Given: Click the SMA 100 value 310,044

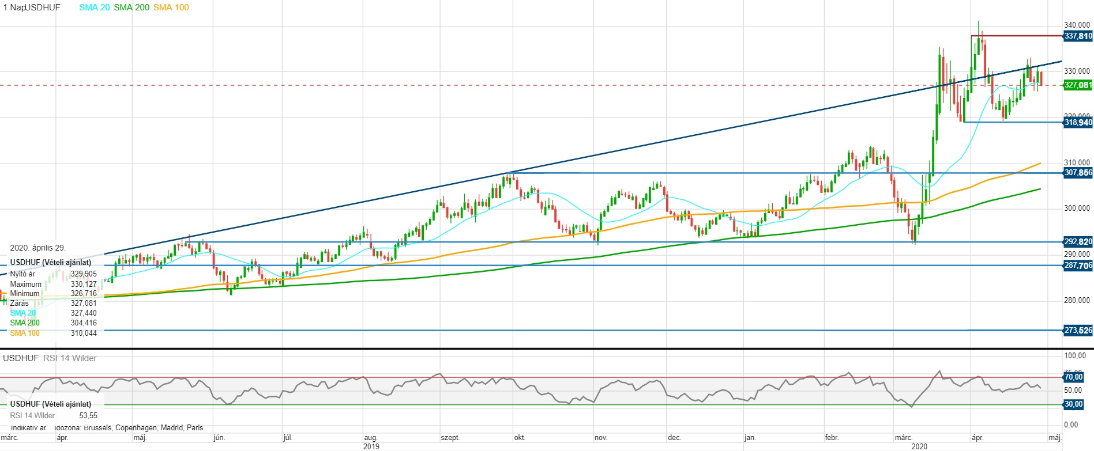Looking at the screenshot, I should tap(84, 333).
